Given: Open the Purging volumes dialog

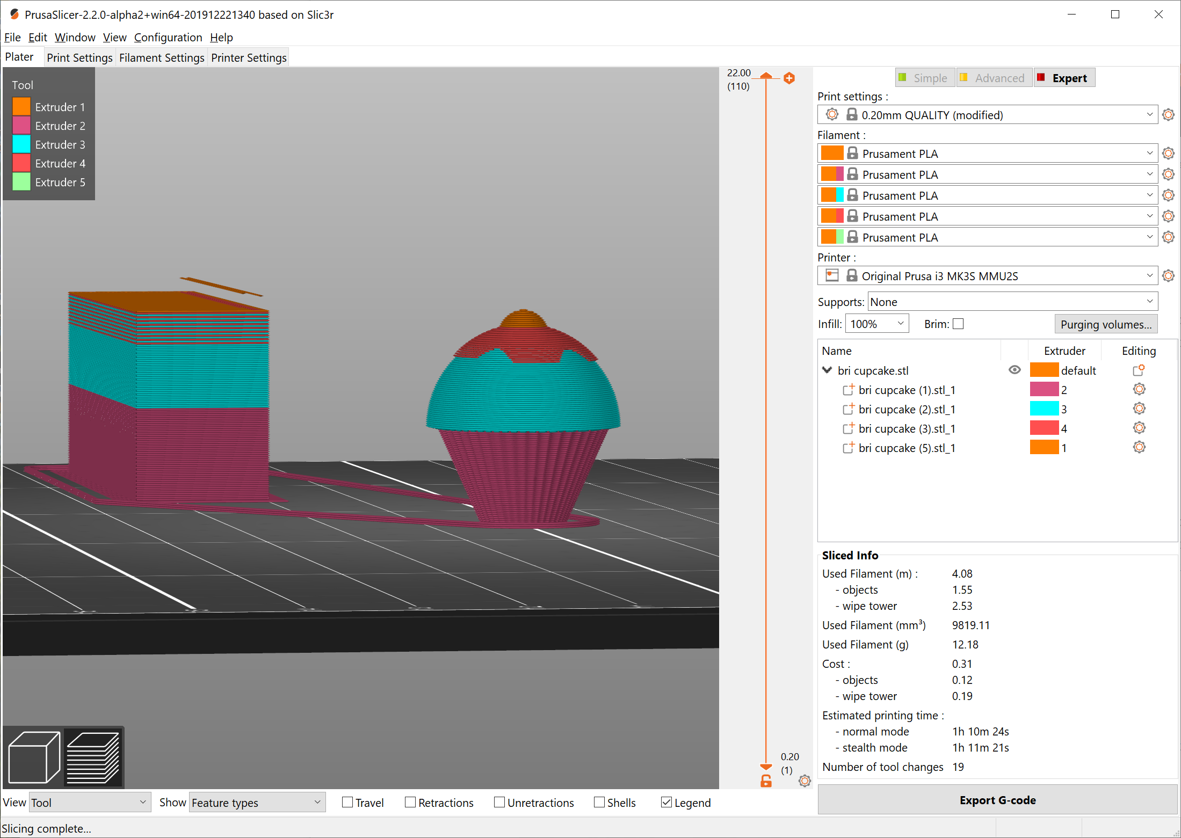Looking at the screenshot, I should coord(1106,324).
